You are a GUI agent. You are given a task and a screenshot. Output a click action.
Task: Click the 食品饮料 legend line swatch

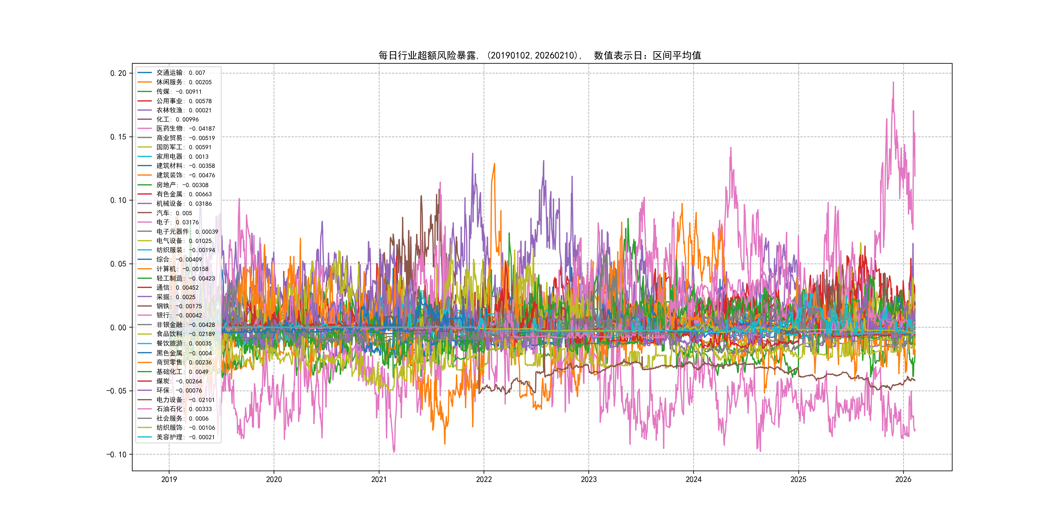pos(145,334)
